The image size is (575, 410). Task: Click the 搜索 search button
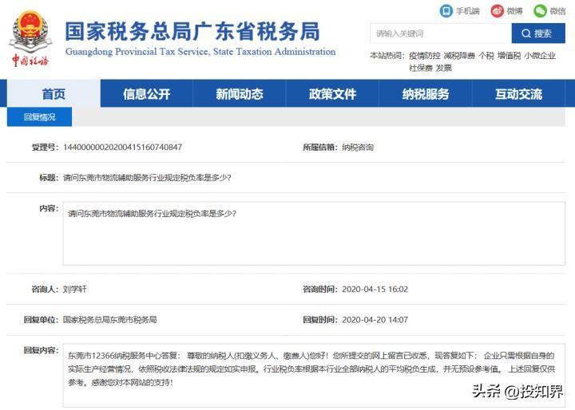[x=538, y=34]
